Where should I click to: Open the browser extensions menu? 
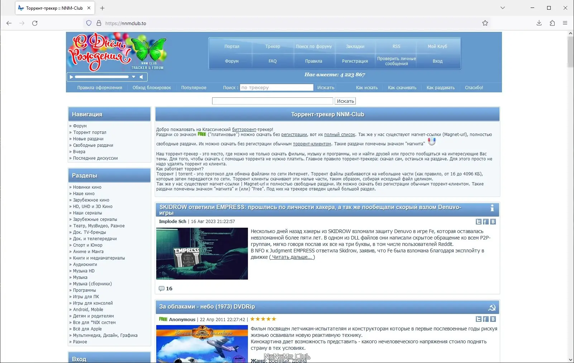coord(552,23)
